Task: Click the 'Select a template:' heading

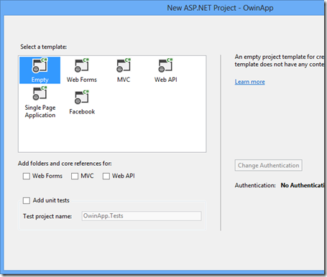Action: click(44, 47)
